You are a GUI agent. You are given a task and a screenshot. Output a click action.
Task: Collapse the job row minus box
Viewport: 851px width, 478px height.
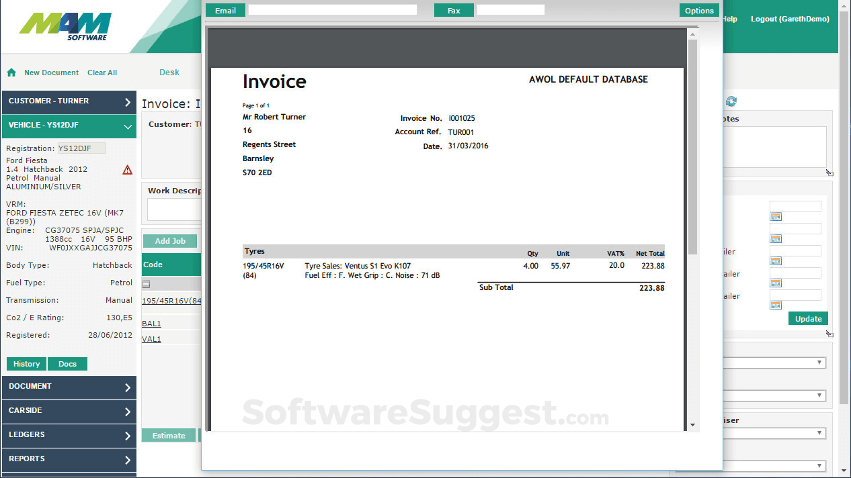pyautogui.click(x=146, y=284)
